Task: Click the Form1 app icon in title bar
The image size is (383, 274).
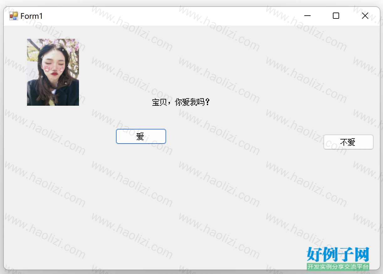Action: pos(13,16)
